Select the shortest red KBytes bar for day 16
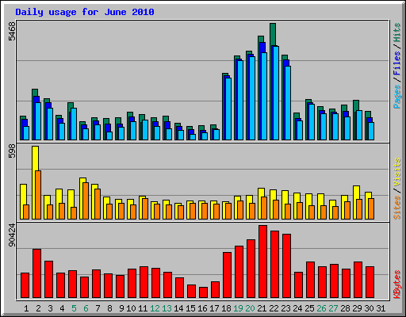This screenshot has width=406, height=317. [x=204, y=292]
